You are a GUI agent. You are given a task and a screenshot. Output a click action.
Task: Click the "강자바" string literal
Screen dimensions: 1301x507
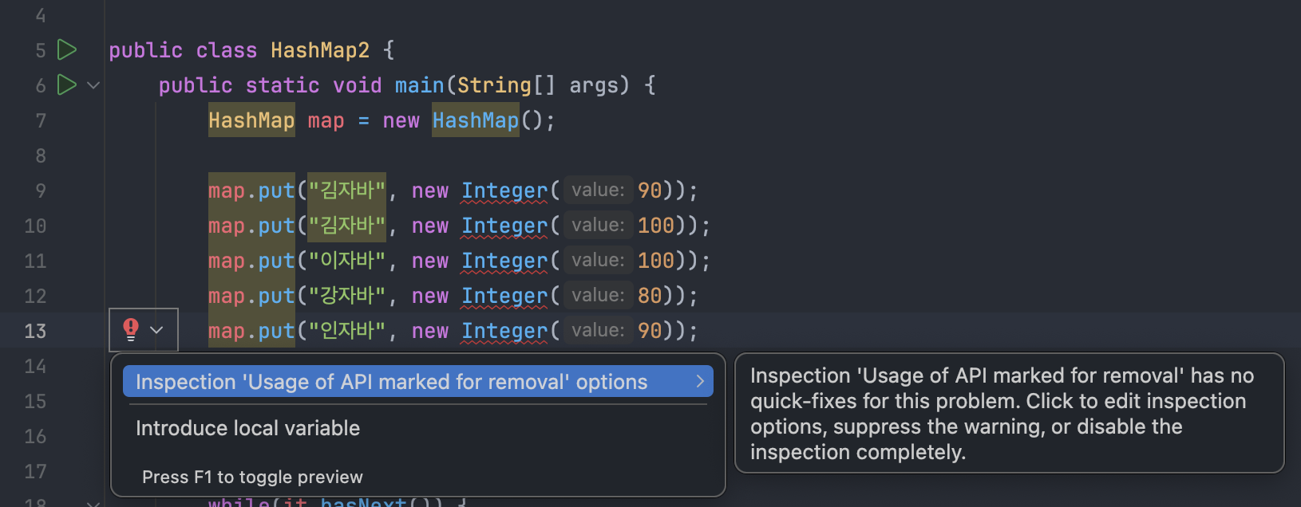click(x=347, y=296)
